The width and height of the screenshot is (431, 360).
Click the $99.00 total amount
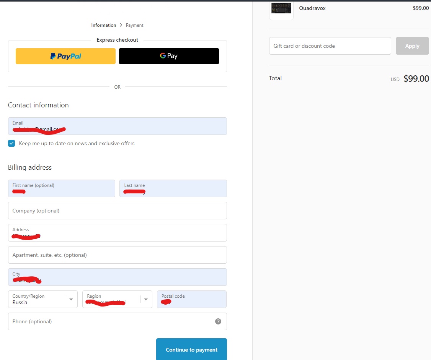[x=416, y=78]
